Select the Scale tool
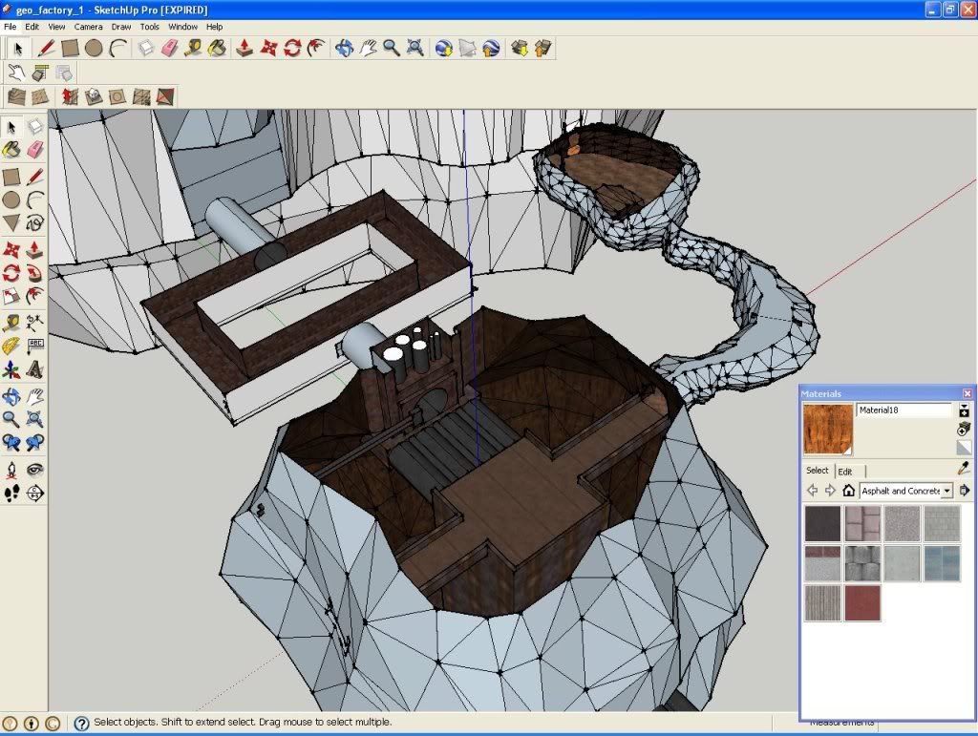The image size is (978, 736). click(11, 296)
